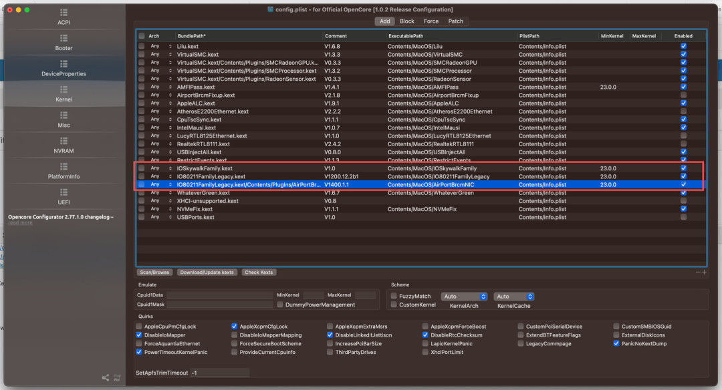Toggle the PowerTimeoutKernelPanic quirk
Screen dimensions: 722x390
click(138, 353)
